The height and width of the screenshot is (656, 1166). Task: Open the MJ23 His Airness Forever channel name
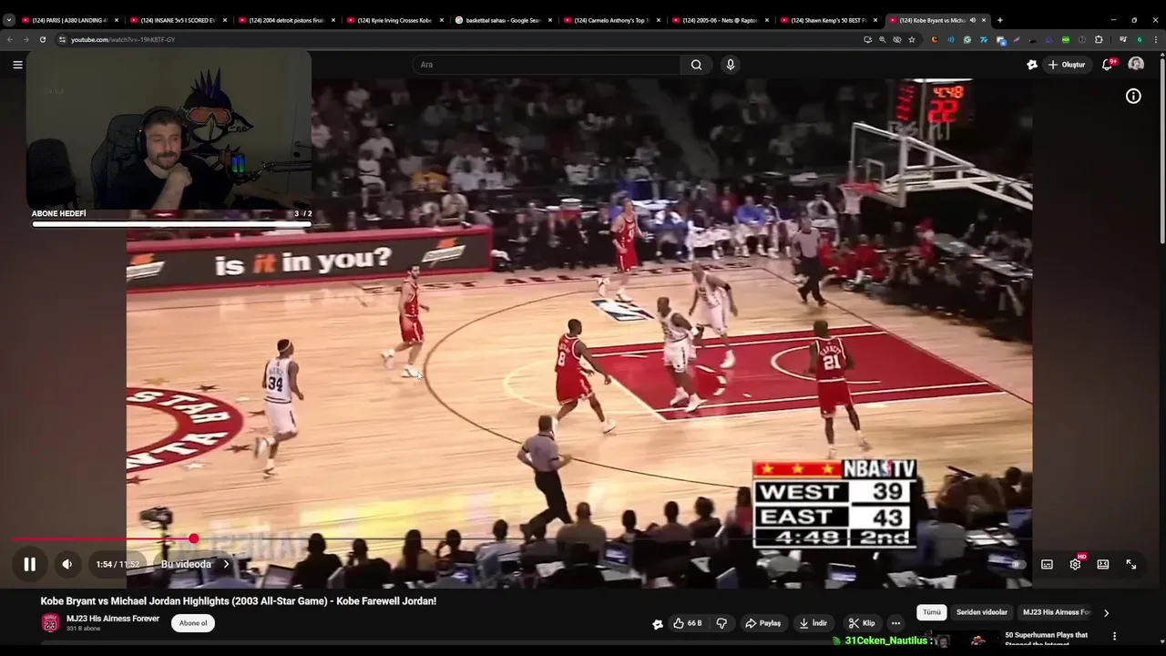(x=113, y=619)
